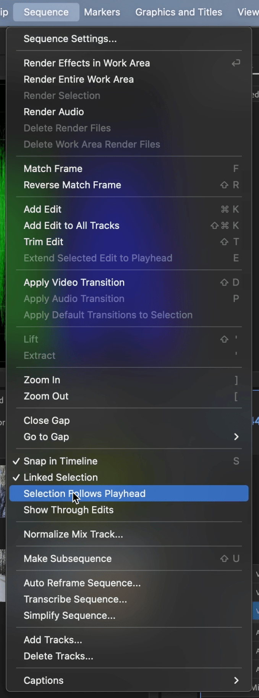Select Render Effects in Work Area
The width and height of the screenshot is (259, 698).
coord(87,63)
